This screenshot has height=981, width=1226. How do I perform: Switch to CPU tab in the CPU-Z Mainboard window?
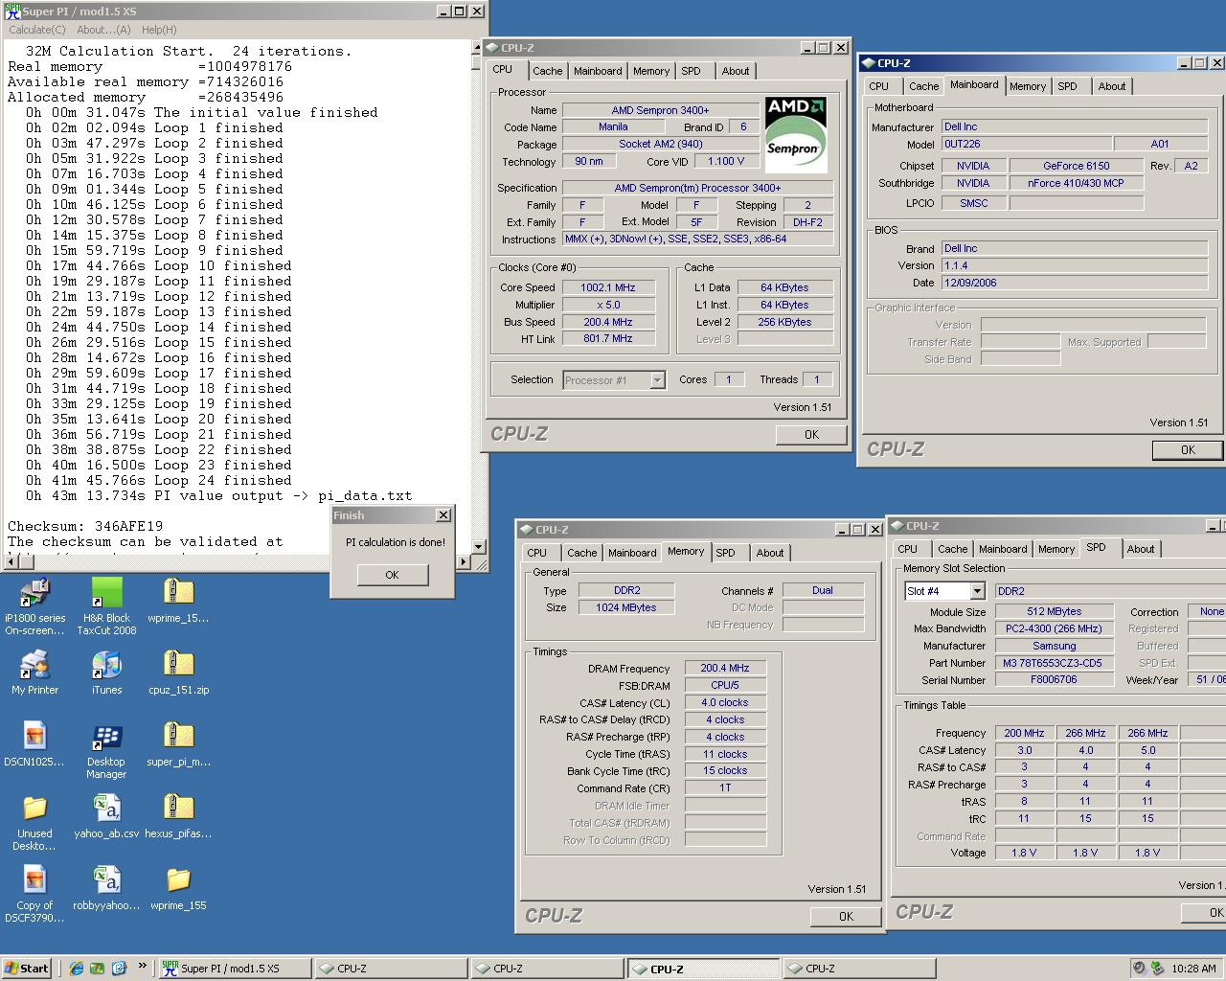879,86
